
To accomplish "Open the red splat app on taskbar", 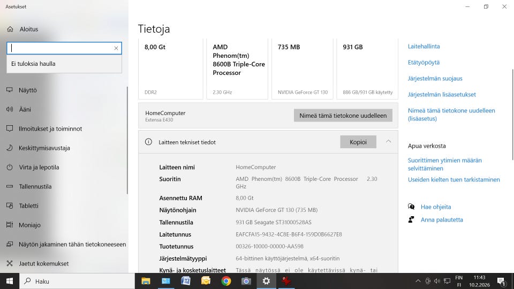I will coord(286,281).
